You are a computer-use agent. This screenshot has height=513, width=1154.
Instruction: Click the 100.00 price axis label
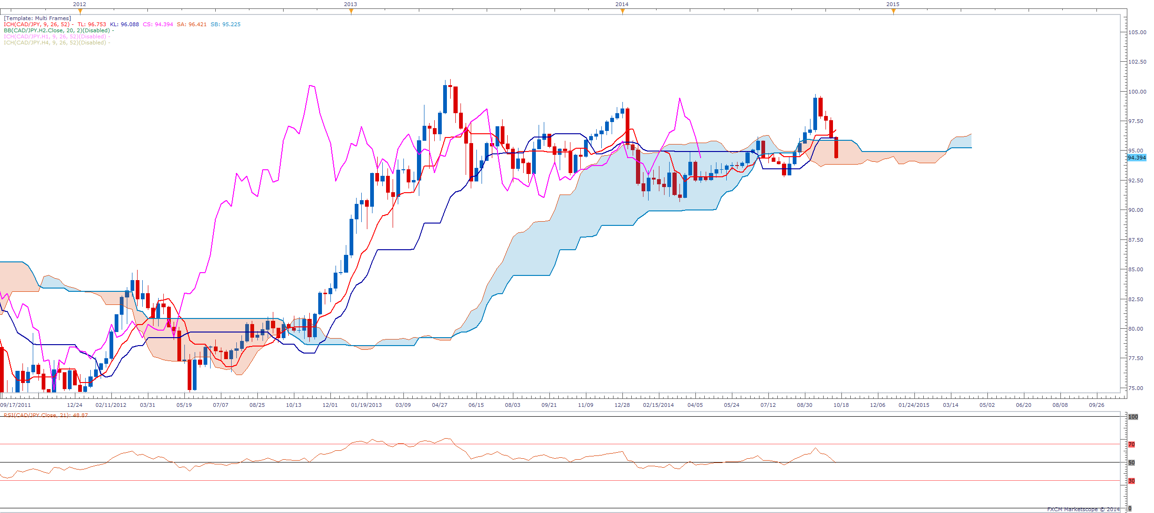(1137, 92)
